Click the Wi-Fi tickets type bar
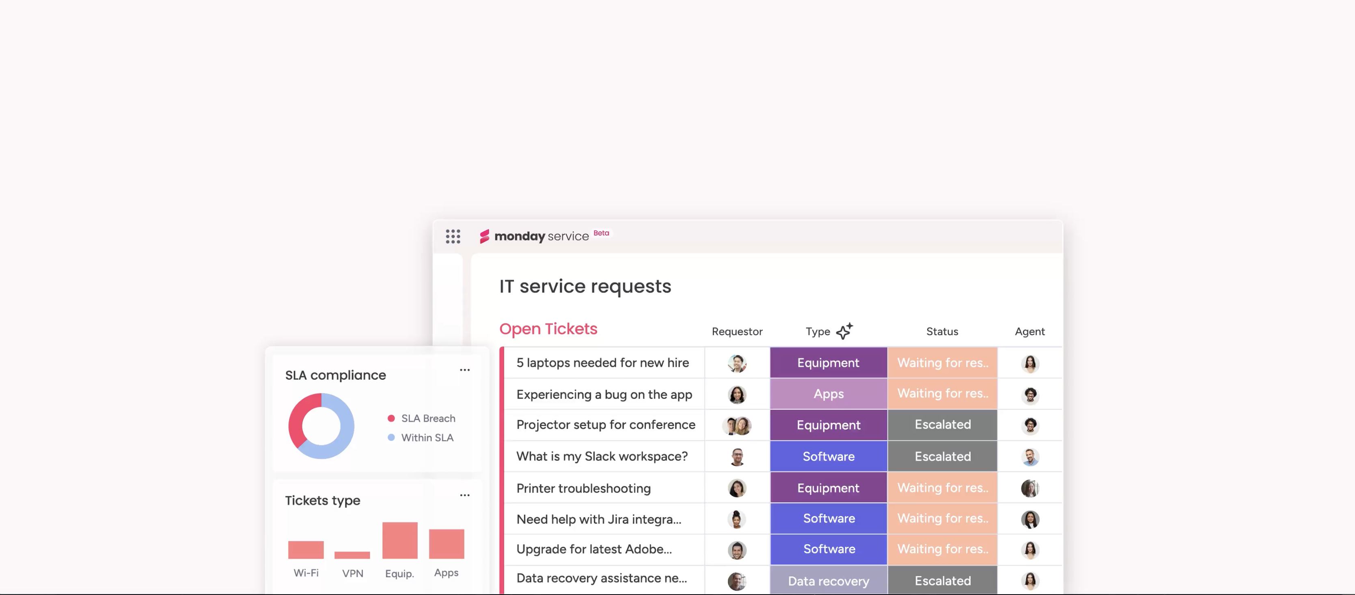This screenshot has width=1355, height=595. [x=306, y=549]
